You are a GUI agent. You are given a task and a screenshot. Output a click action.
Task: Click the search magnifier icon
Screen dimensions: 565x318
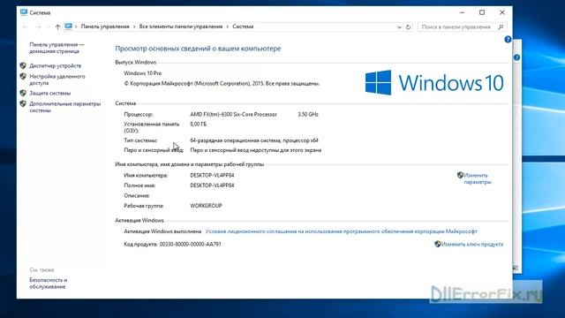[x=501, y=26]
